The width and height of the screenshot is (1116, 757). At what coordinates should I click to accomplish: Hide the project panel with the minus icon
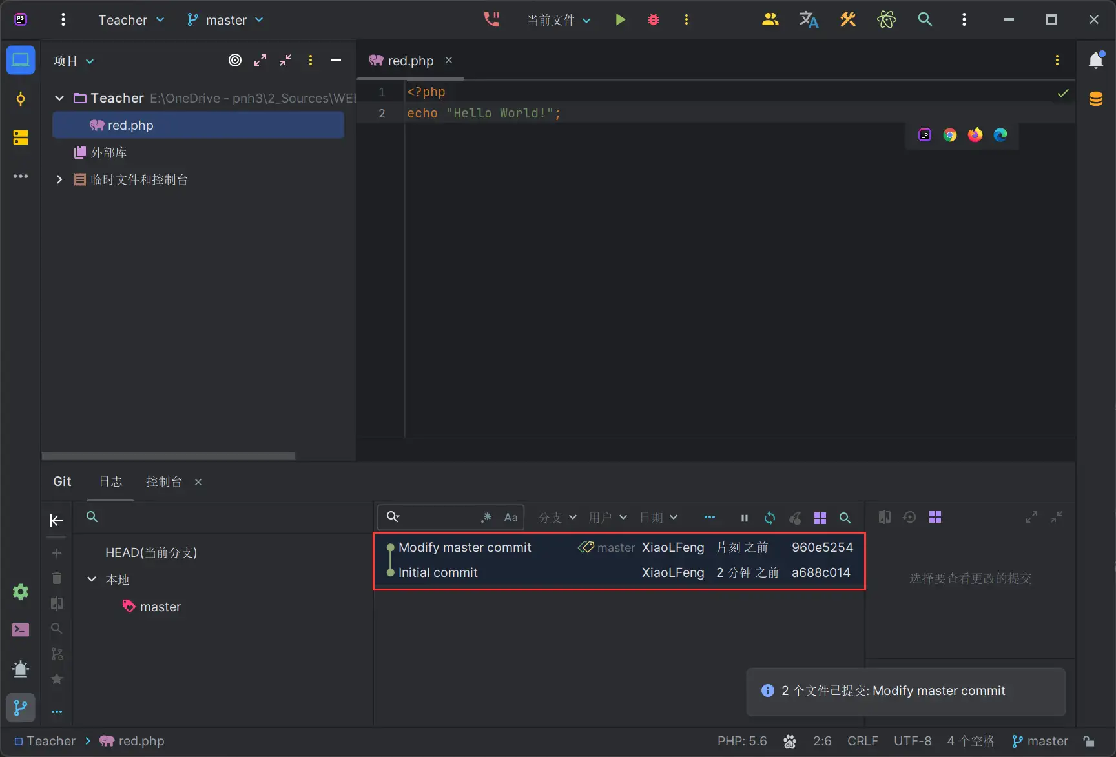(x=336, y=60)
